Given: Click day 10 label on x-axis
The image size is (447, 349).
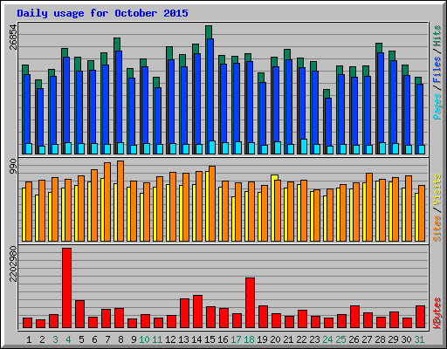Looking at the screenshot, I should 144,339.
